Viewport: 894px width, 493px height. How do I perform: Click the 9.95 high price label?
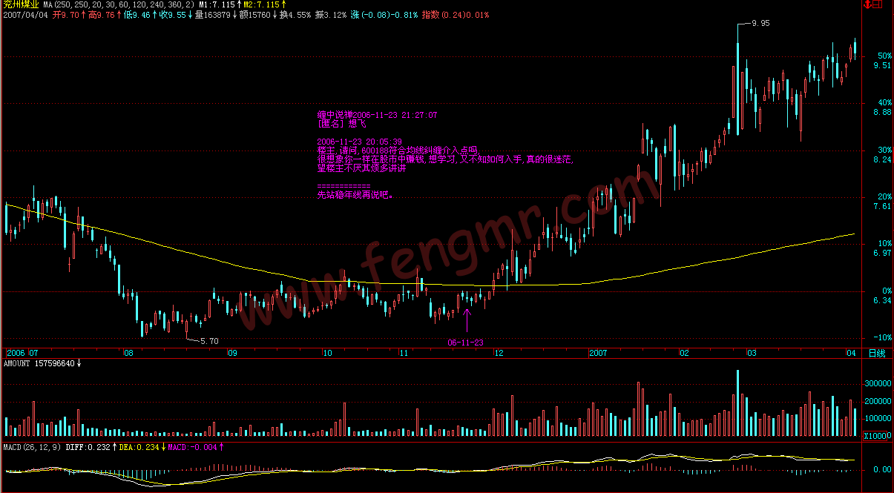tap(760, 24)
